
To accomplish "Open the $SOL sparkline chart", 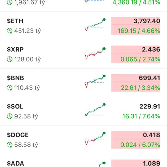I will (x=95, y=110).
